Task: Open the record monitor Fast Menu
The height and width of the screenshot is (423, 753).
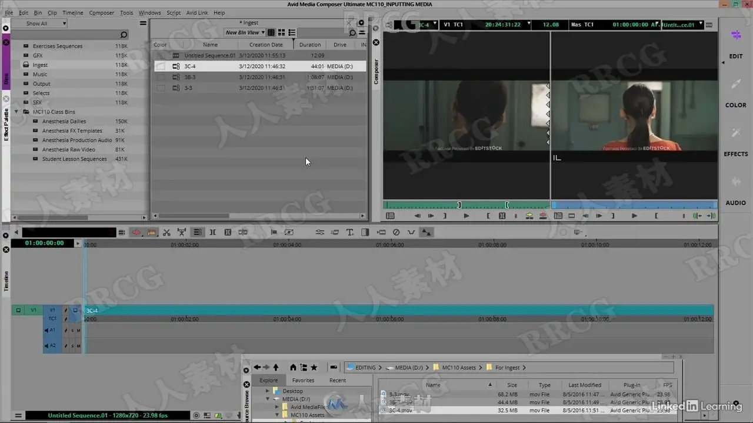Action: tap(558, 216)
